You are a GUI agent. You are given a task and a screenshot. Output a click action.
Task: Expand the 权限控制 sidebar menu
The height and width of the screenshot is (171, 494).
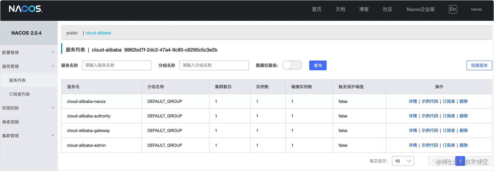(x=28, y=108)
